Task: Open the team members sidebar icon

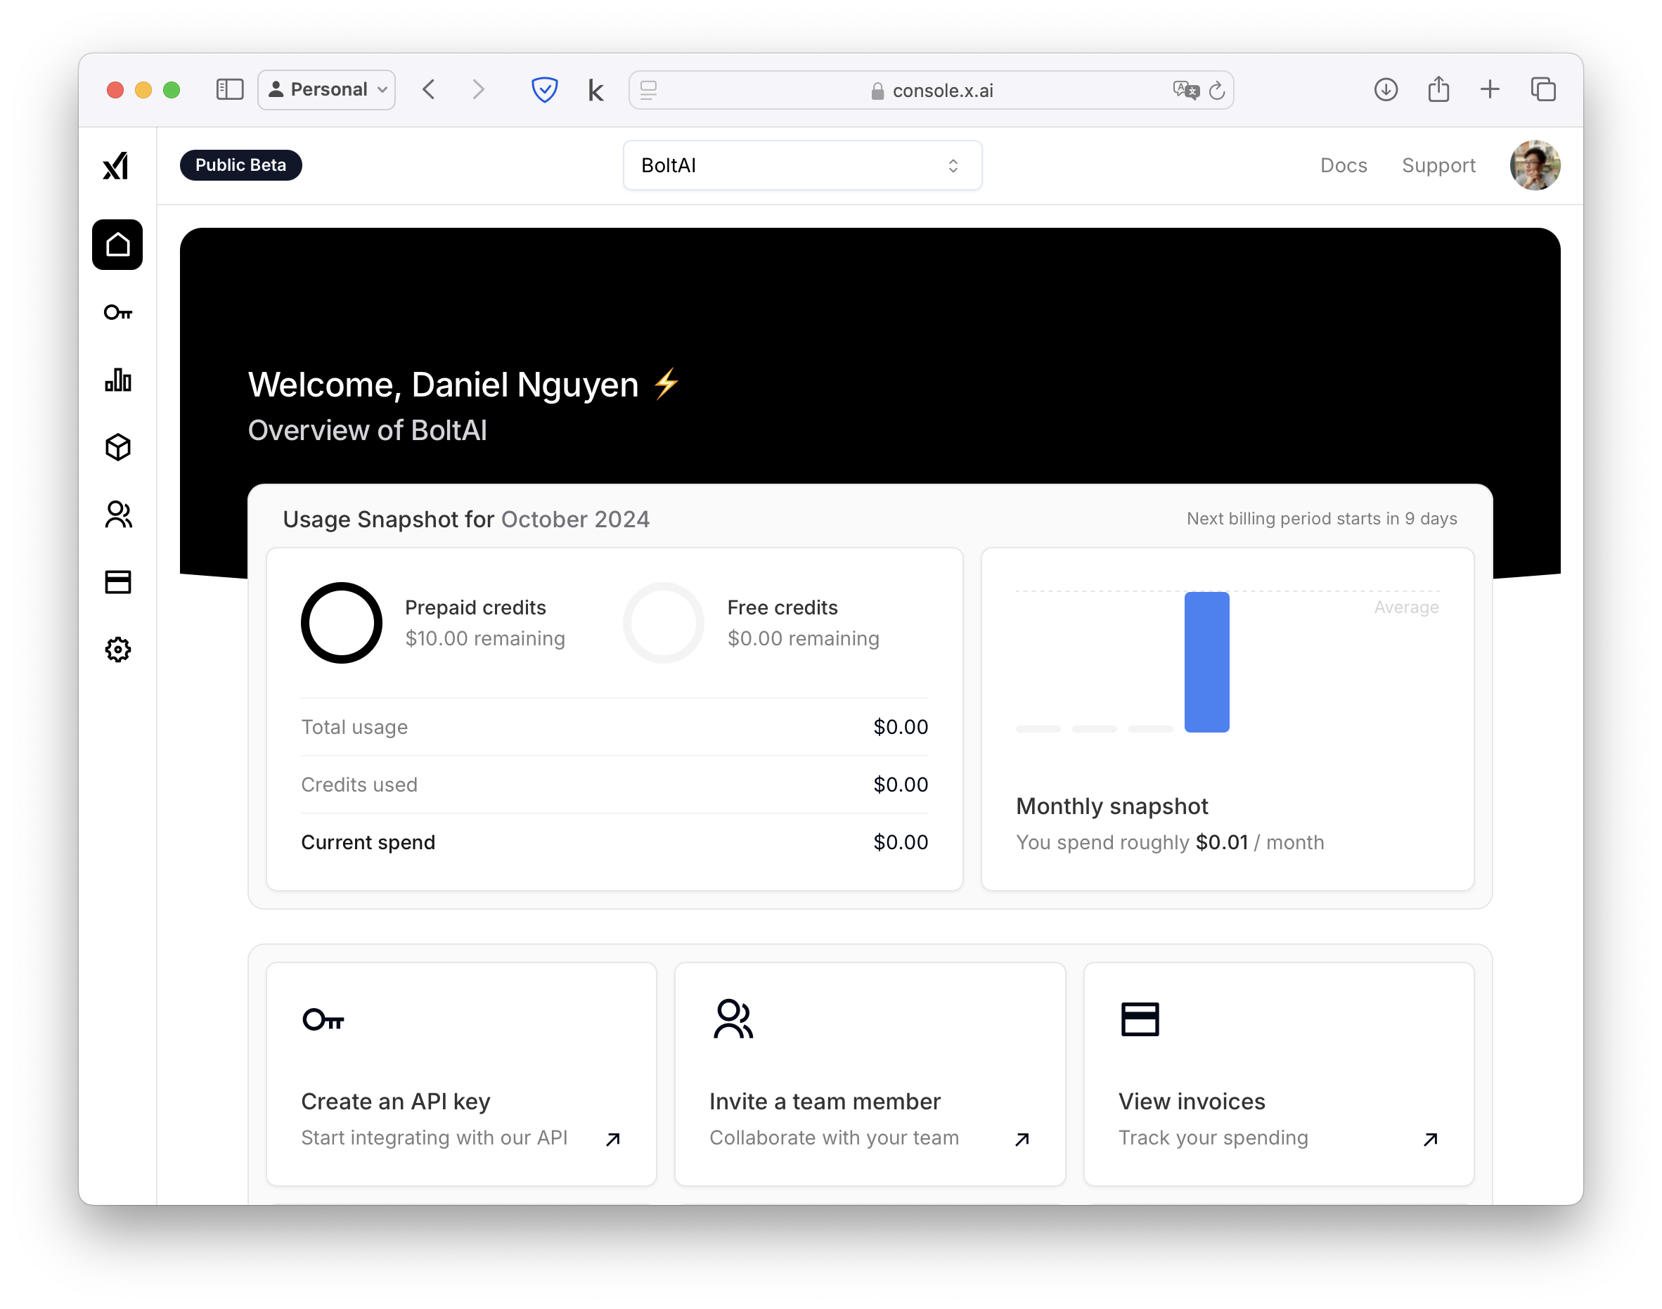Action: [x=117, y=515]
